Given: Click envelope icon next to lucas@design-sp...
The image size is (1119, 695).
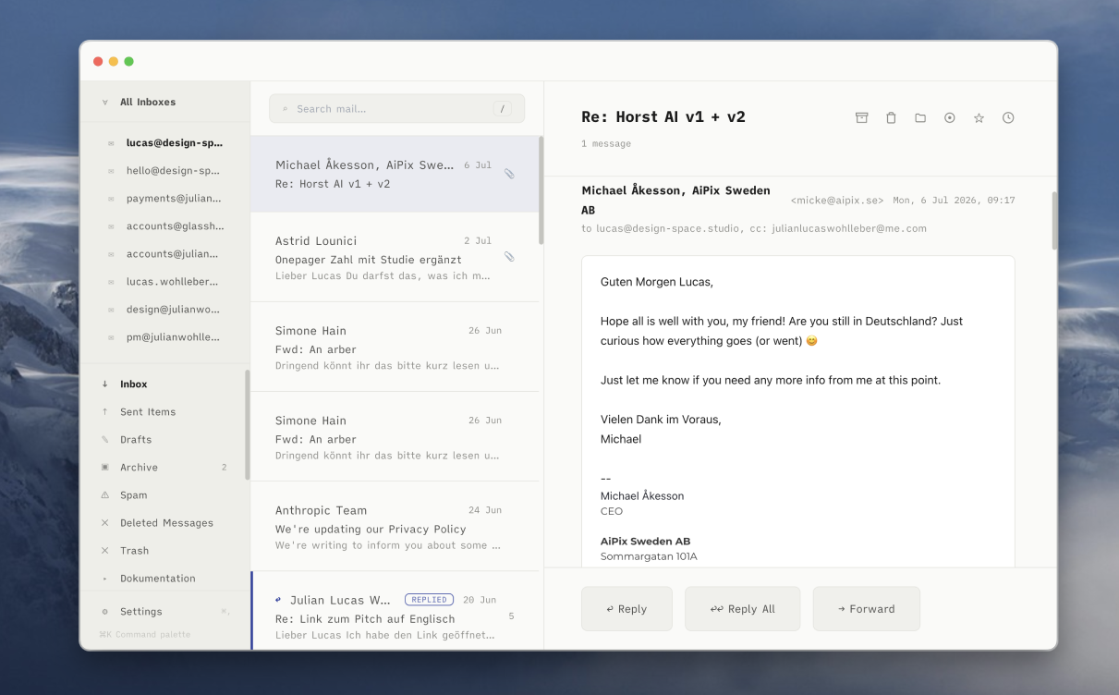Looking at the screenshot, I should click(111, 143).
